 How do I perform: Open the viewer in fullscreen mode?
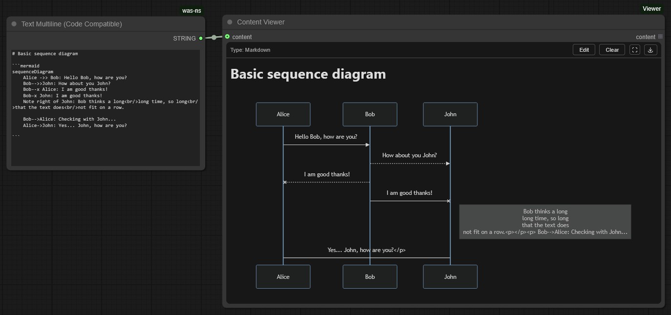(634, 50)
